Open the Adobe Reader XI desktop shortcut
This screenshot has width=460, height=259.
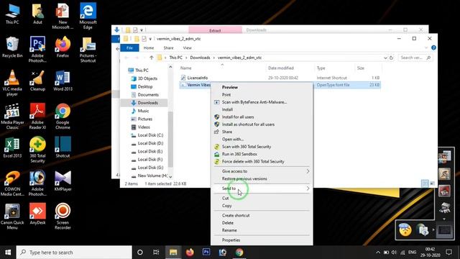[x=37, y=117]
